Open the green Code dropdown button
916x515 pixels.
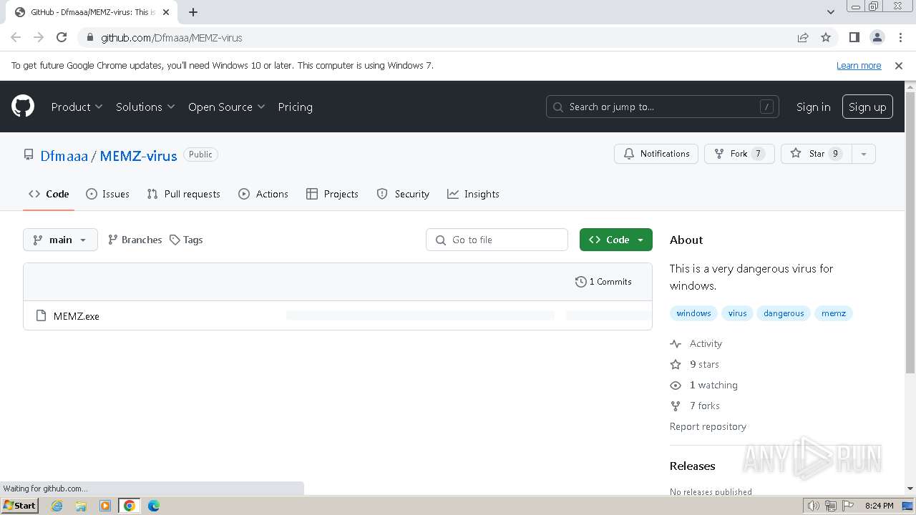click(x=616, y=240)
